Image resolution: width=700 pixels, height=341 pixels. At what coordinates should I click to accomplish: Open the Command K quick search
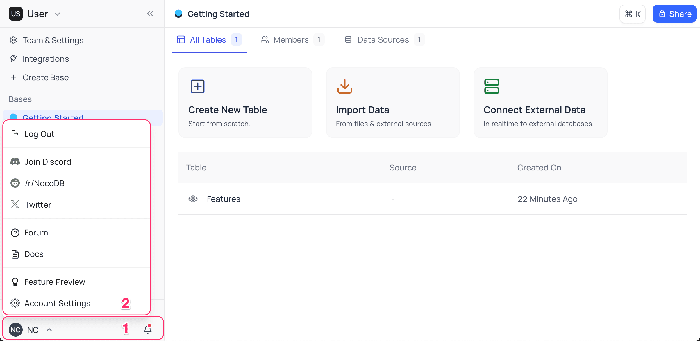point(633,14)
